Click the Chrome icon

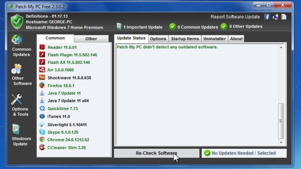pyautogui.click(x=42, y=139)
